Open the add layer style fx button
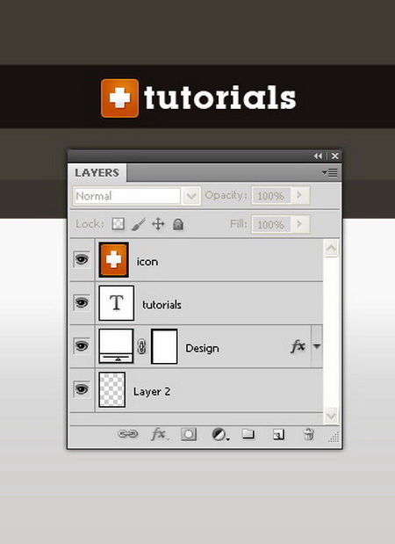The width and height of the screenshot is (395, 544). coord(159,434)
